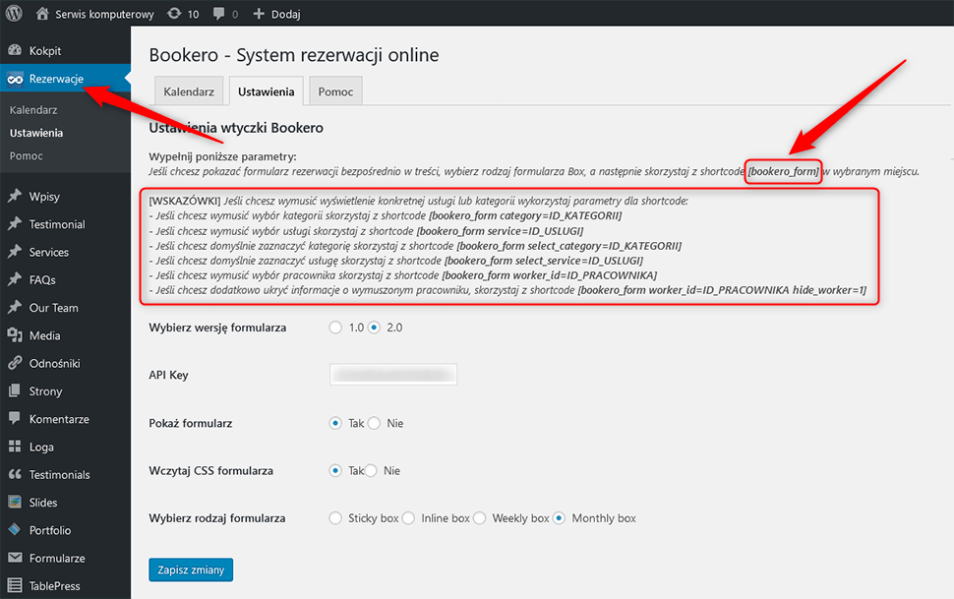
Task: Click the home icon for Serwis komputerowy
Action: pyautogui.click(x=42, y=14)
